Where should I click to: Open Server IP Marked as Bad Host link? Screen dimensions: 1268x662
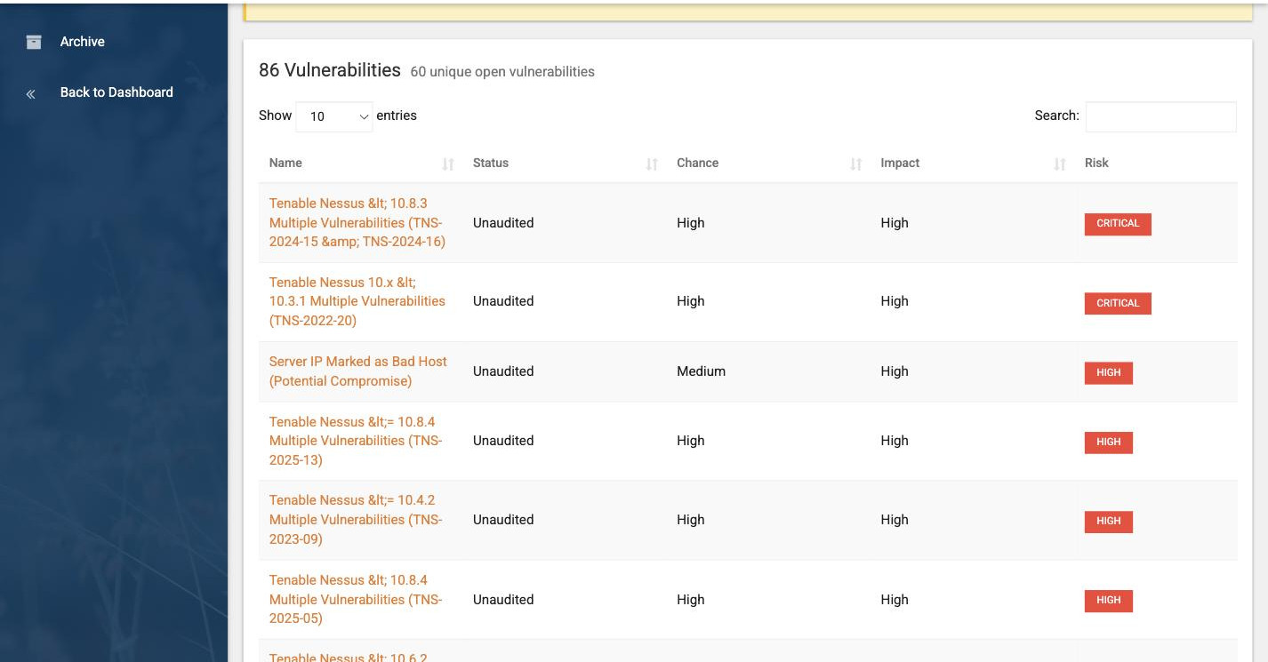(358, 371)
